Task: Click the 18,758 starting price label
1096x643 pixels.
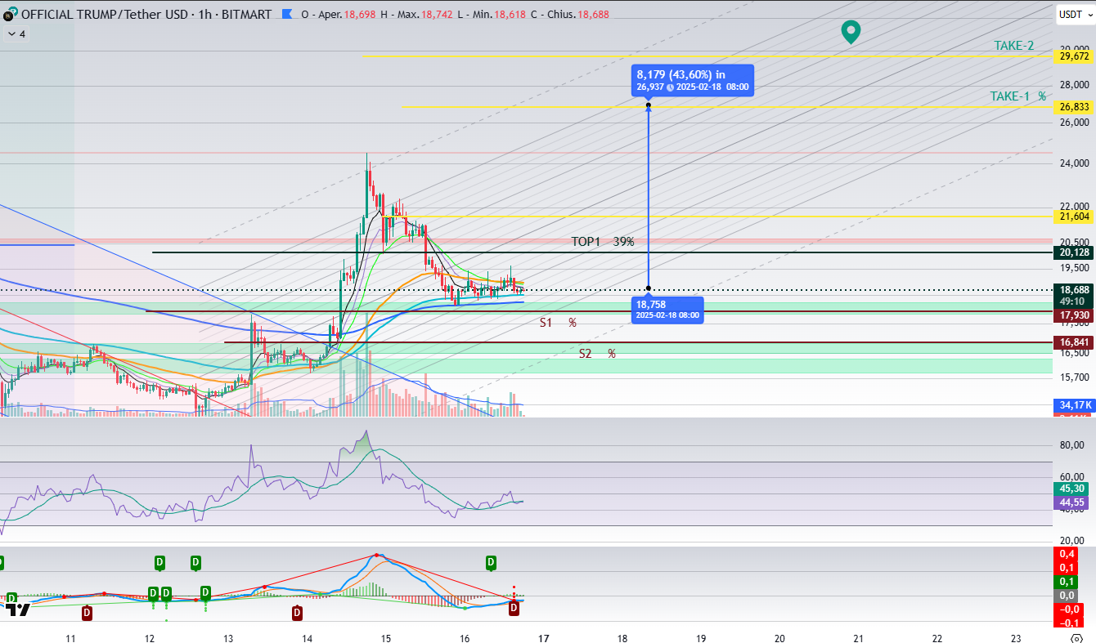Action: [667, 309]
